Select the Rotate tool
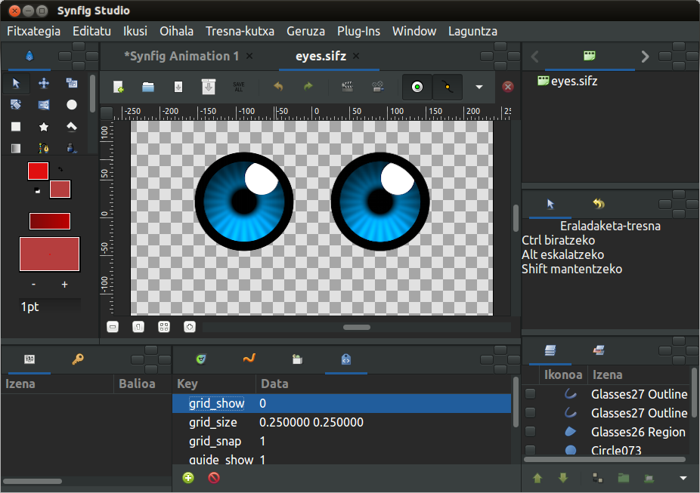Image resolution: width=700 pixels, height=493 pixels. (16, 105)
